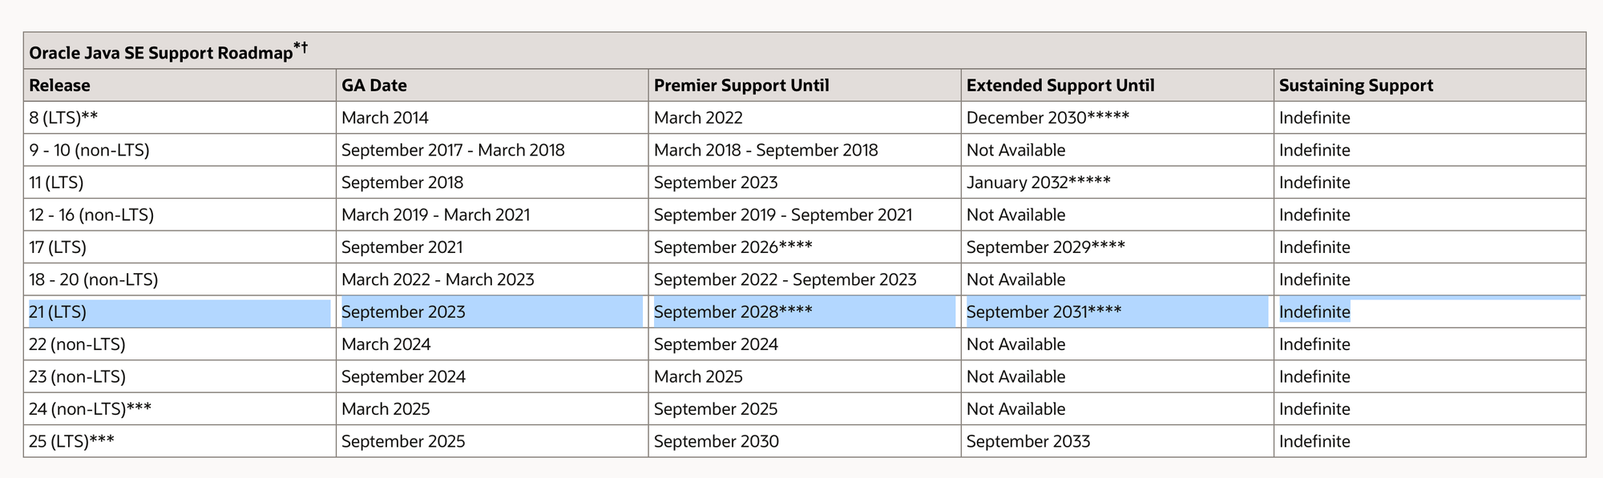The image size is (1603, 478).
Task: Click the '24 (non-LTS)***' release cell
Action: click(x=180, y=409)
